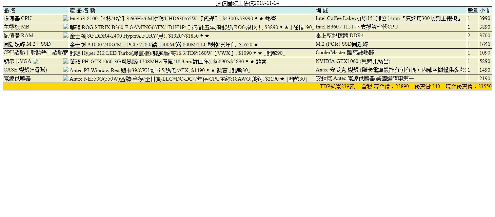Click the broken image icon in CASE 機殼 row
This screenshot has height=217, width=495.
[66, 69]
